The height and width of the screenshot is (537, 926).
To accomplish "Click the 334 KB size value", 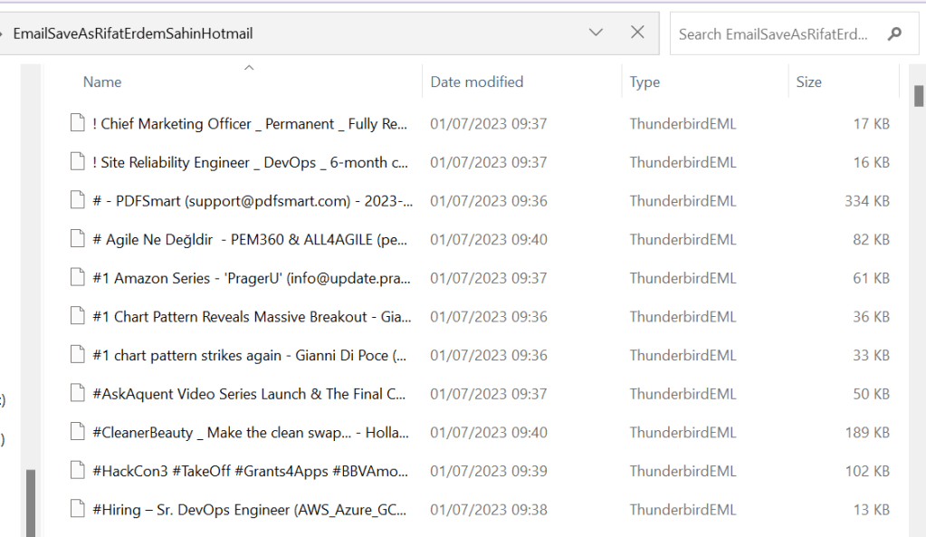I will pyautogui.click(x=866, y=201).
